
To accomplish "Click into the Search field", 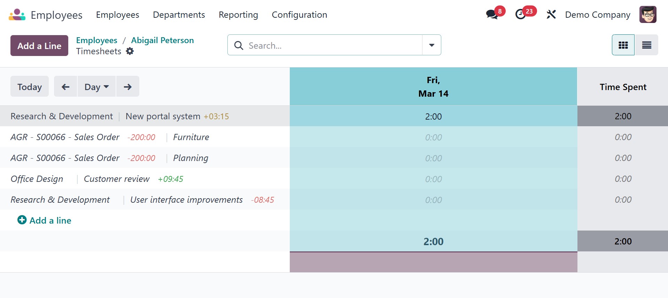I will 331,46.
